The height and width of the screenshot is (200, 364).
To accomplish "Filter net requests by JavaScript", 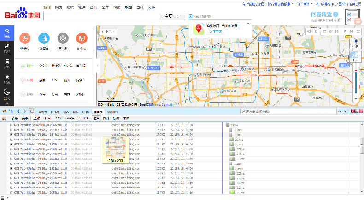I will point(73,118).
